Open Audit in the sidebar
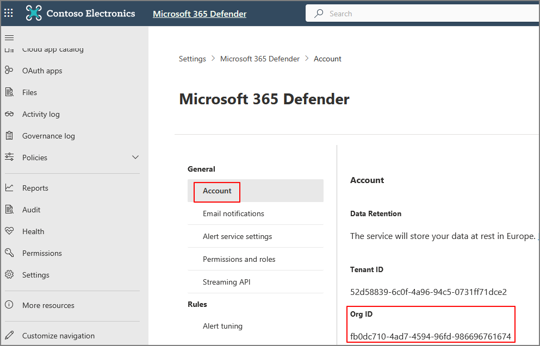 31,210
